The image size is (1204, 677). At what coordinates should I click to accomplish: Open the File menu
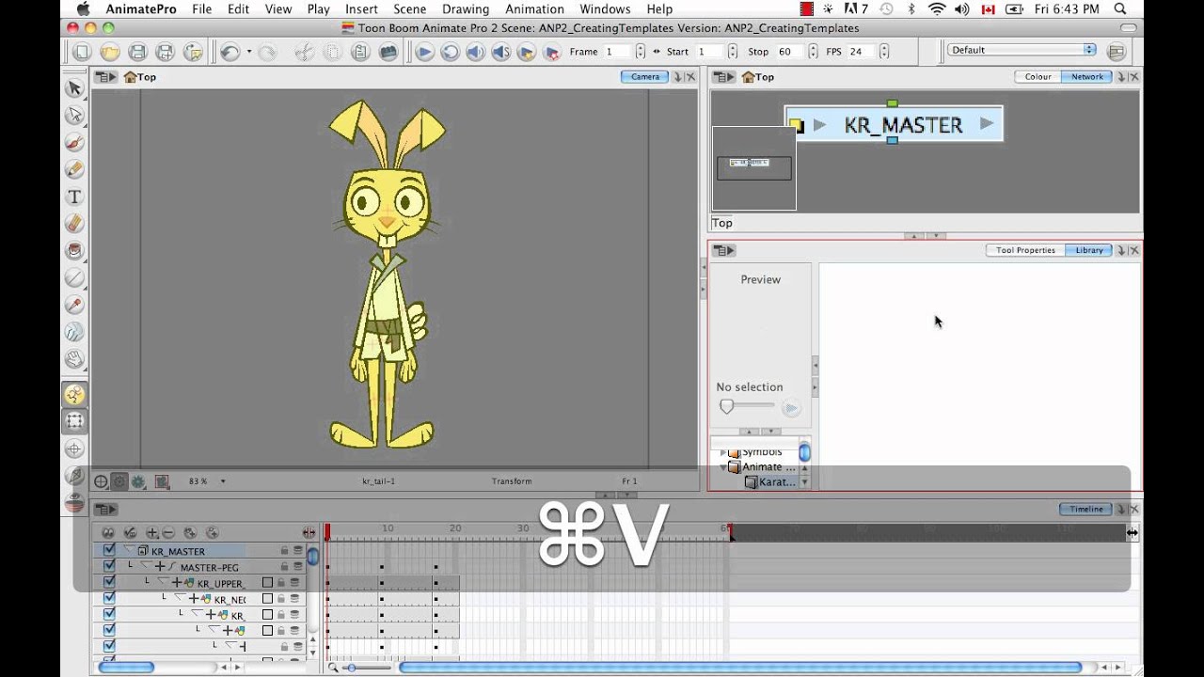click(x=202, y=9)
